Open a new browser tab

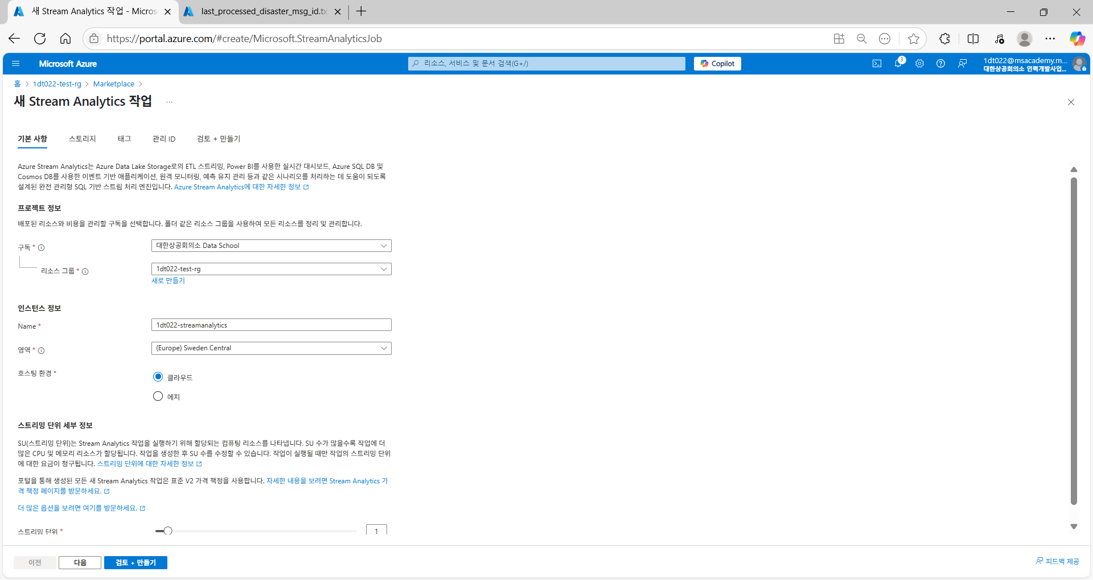point(361,11)
